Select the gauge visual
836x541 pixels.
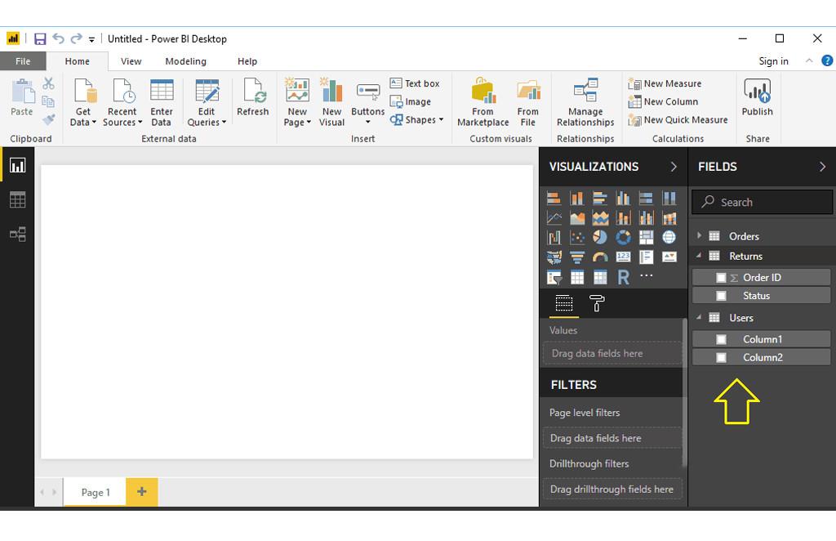(x=600, y=257)
